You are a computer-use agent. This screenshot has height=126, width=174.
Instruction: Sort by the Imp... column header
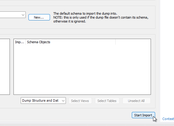pos(19,42)
